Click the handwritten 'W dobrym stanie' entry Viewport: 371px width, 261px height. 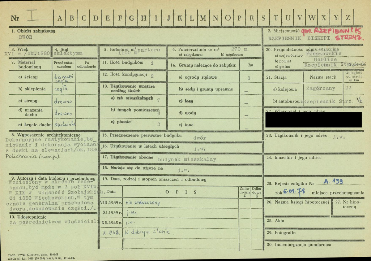(x=147, y=232)
